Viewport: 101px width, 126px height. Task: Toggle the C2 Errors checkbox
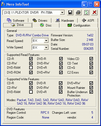click(91, 72)
